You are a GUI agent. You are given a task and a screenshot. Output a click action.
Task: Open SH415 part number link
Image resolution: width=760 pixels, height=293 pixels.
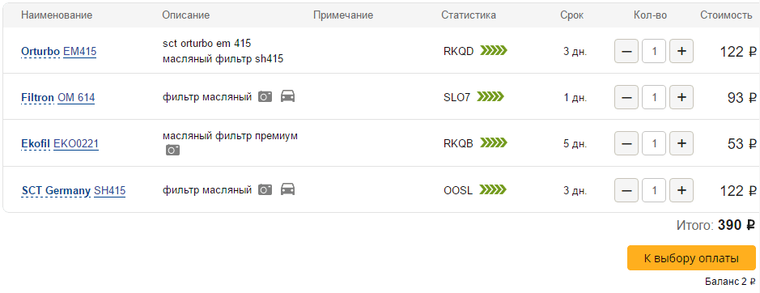click(x=109, y=191)
